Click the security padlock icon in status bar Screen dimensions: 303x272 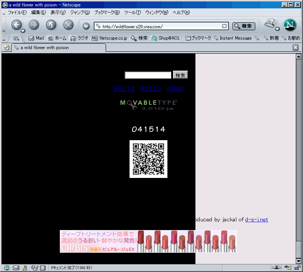[x=297, y=267]
